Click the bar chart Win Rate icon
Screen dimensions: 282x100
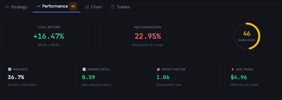coord(10,69)
